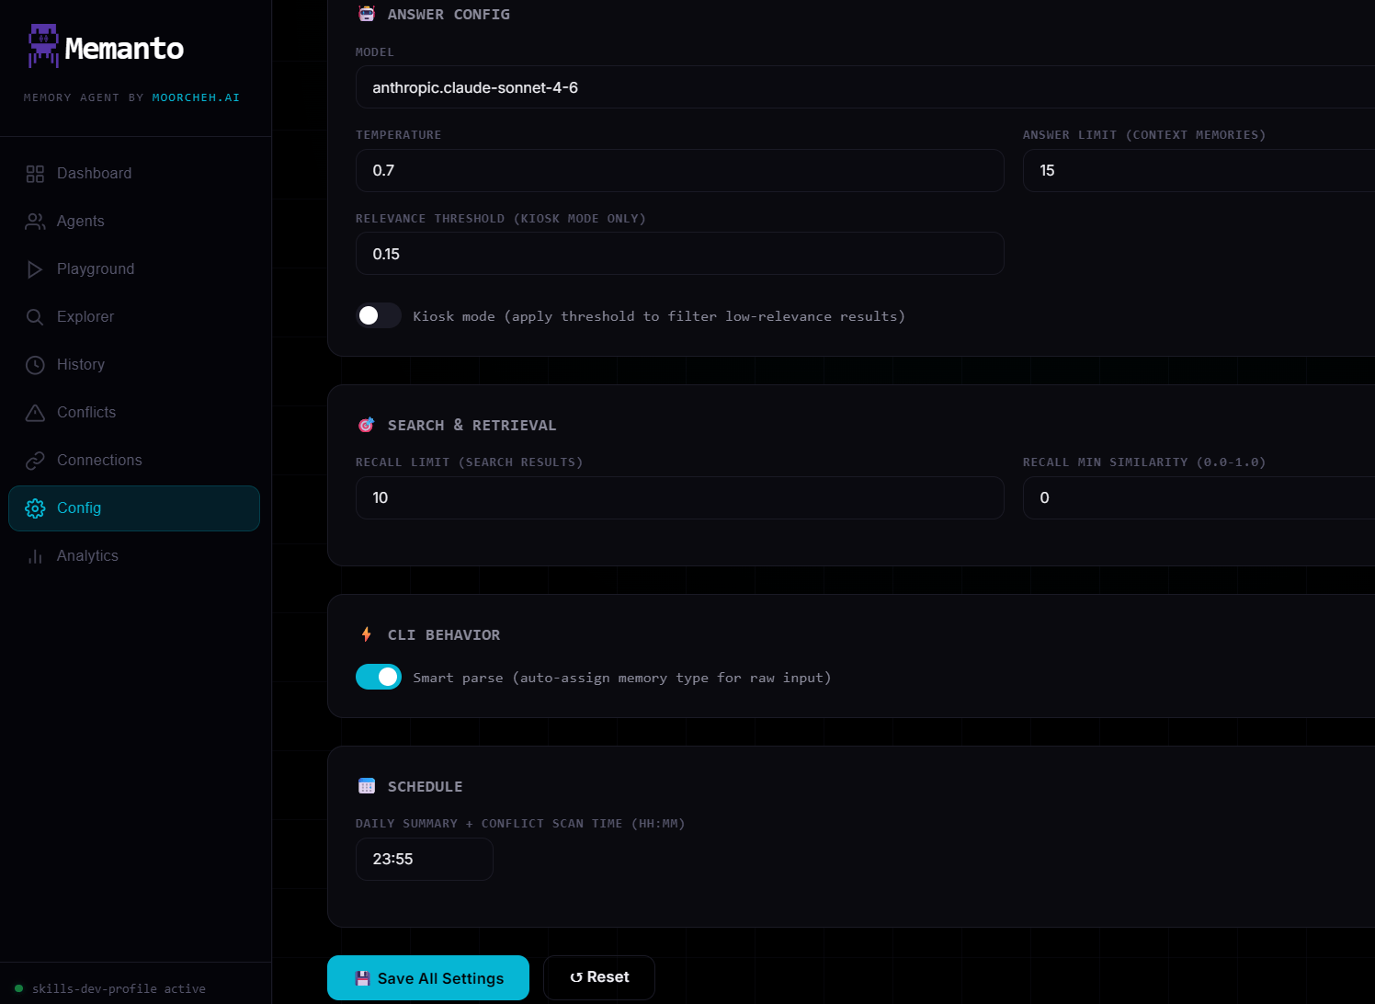Viewport: 1375px width, 1004px height.
Task: Open the MOORCHEH.AI link
Action: (196, 97)
